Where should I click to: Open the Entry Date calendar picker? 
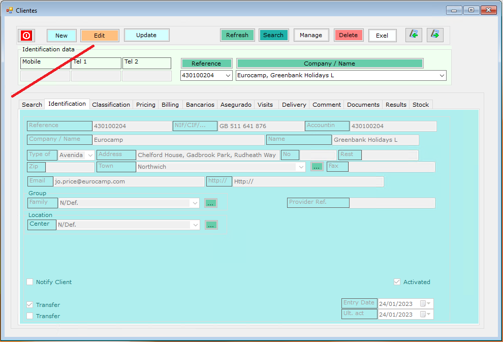(x=425, y=304)
